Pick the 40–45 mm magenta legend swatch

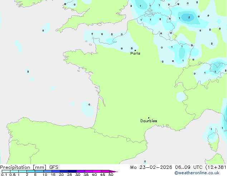click(97, 171)
